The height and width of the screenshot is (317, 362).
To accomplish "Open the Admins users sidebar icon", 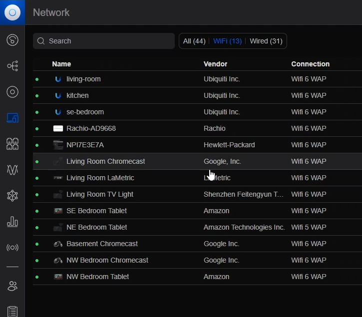I will click(12, 286).
